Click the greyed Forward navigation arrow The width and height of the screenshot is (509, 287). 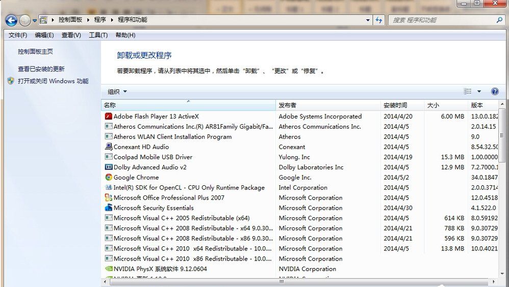coord(24,20)
